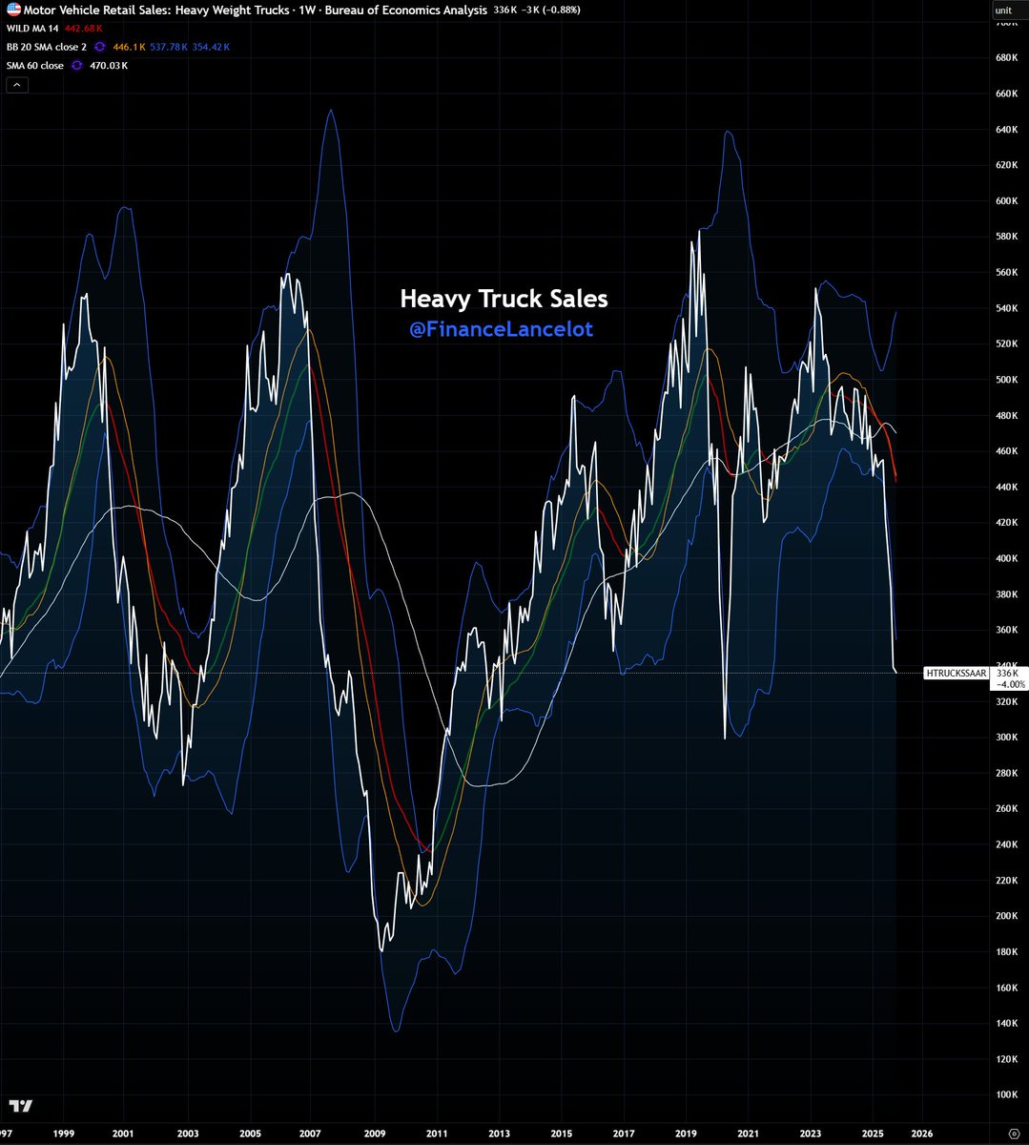Image resolution: width=1029 pixels, height=1145 pixels.
Task: Click the 200K price axis label
Action: [1006, 916]
